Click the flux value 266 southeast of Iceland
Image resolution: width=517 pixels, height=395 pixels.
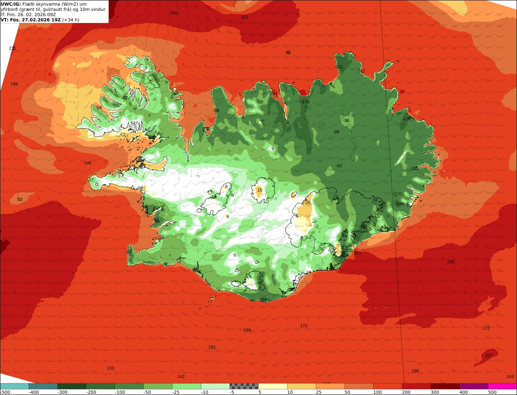[x=451, y=262]
